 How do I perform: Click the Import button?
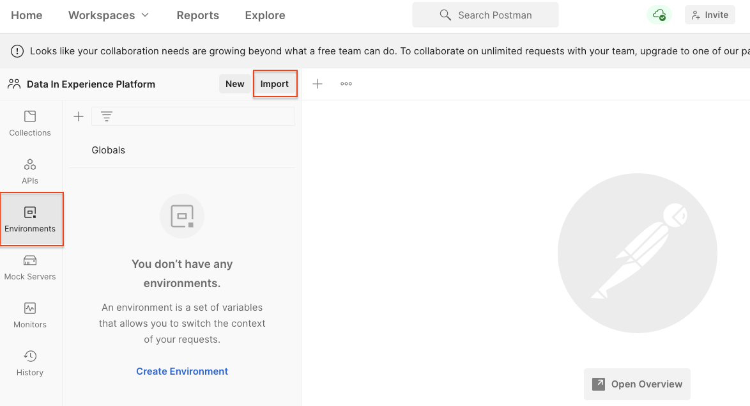click(275, 84)
